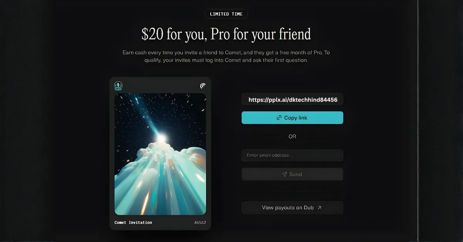Click the paper plane icon in Send
This screenshot has width=463, height=242.
point(285,174)
